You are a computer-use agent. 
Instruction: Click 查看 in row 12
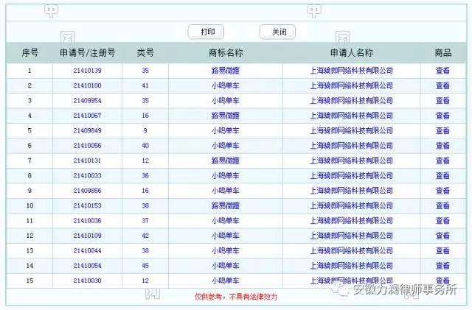click(x=442, y=236)
